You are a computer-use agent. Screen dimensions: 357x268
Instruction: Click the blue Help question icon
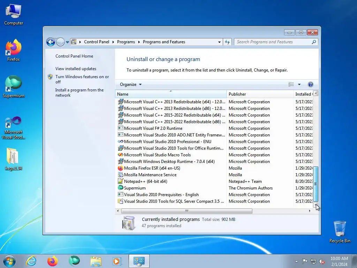(x=310, y=84)
